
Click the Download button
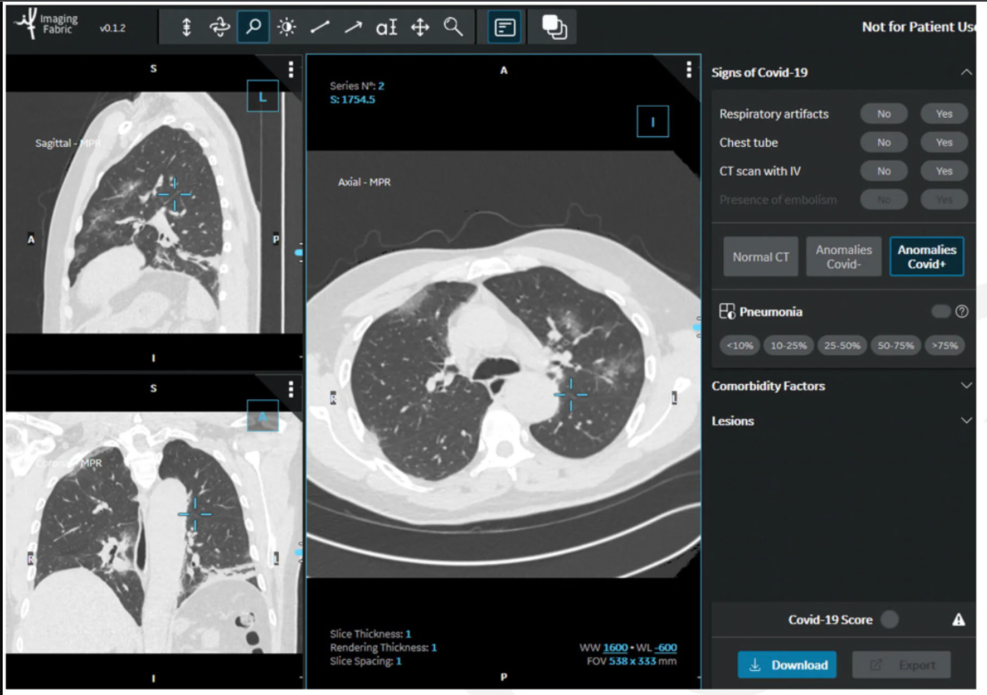[x=786, y=665]
